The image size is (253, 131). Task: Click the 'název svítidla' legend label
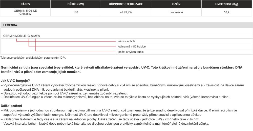127,41
